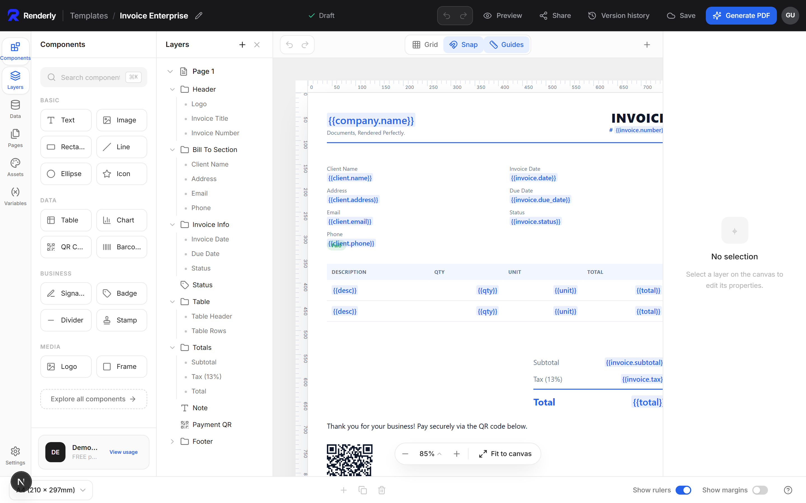Screen dimensions: 806x503
Task: Click the Renderly logo icon
Action: 13,15
